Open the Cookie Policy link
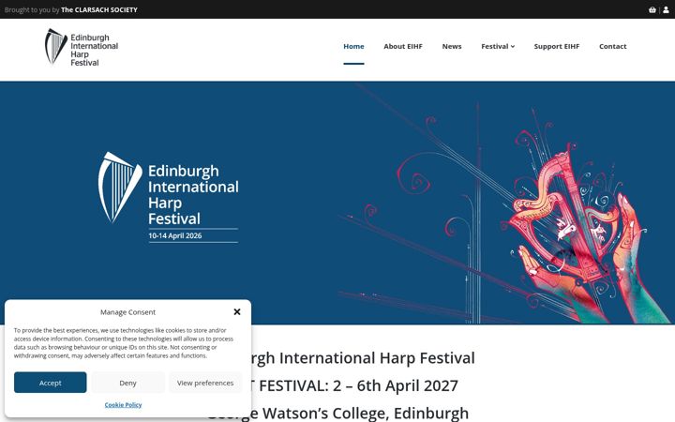675x422 pixels. coord(123,405)
